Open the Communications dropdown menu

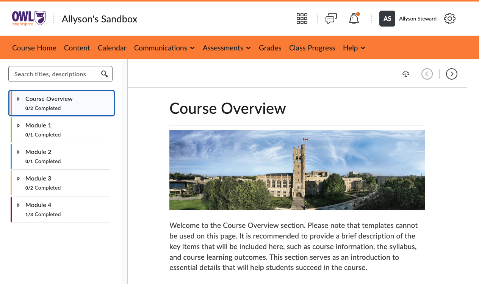pyautogui.click(x=164, y=48)
